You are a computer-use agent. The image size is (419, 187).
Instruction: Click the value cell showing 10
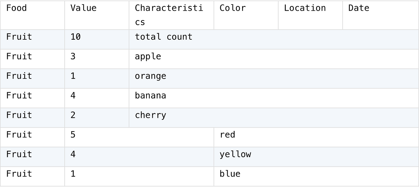(97, 39)
